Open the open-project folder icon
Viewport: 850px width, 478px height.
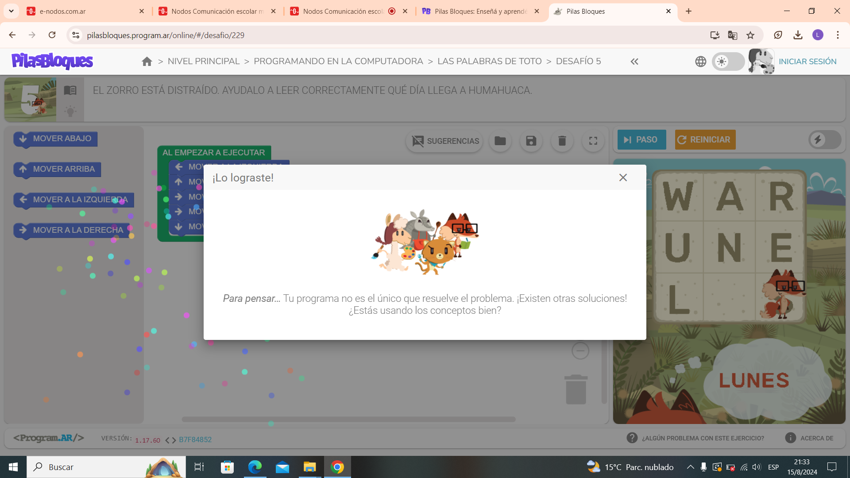[500, 141]
